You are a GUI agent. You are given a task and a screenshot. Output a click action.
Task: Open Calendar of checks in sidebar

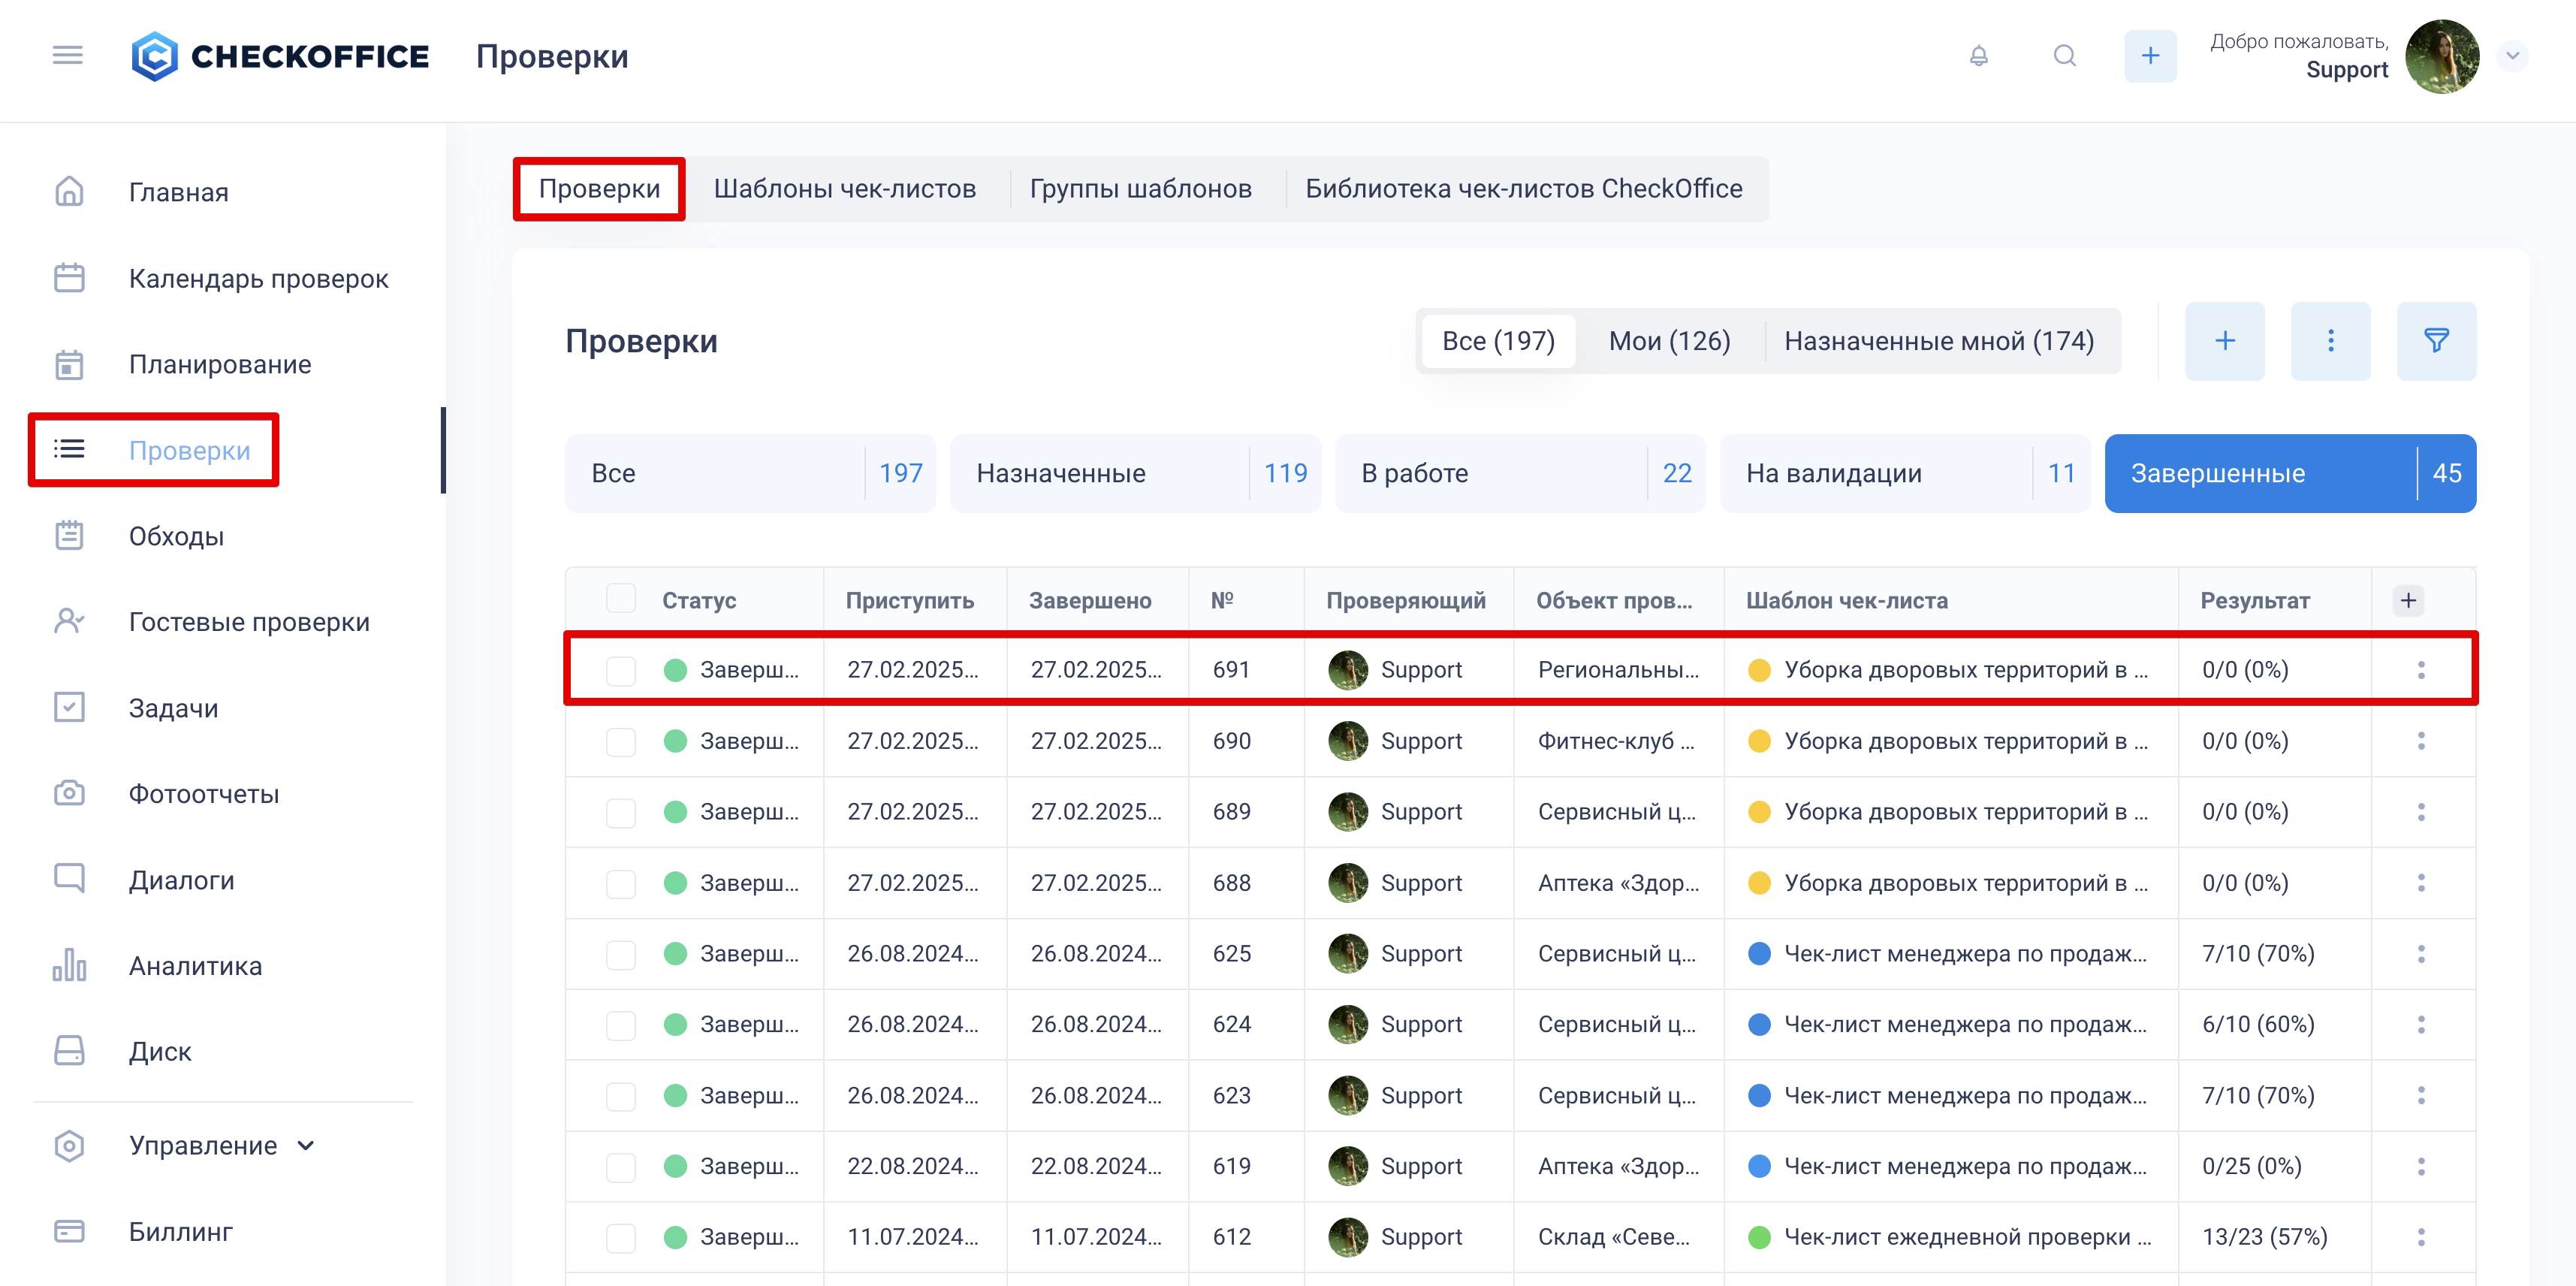tap(258, 278)
